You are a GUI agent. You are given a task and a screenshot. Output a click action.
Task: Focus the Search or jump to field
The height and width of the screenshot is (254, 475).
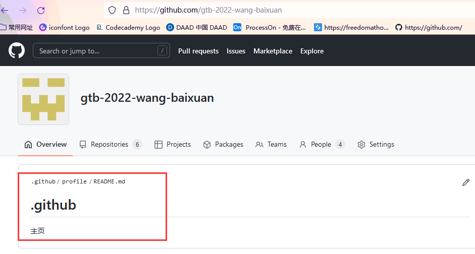pyautogui.click(x=101, y=50)
